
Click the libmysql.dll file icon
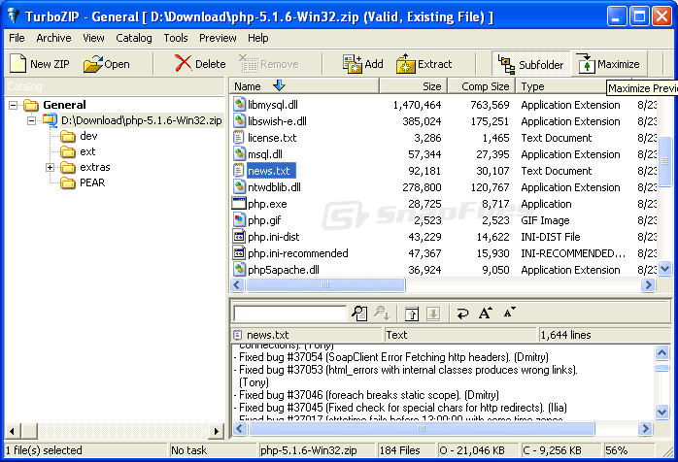[239, 104]
